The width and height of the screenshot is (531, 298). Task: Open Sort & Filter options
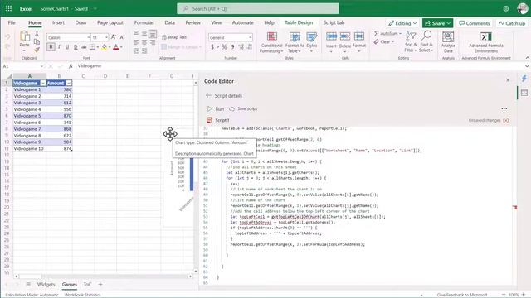(411, 42)
